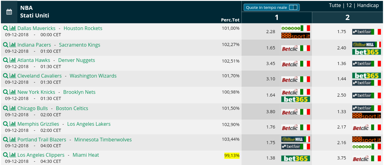Open magnifier icon for Dallas Mavericks match
This screenshot has width=384, height=165.
pos(6,28)
